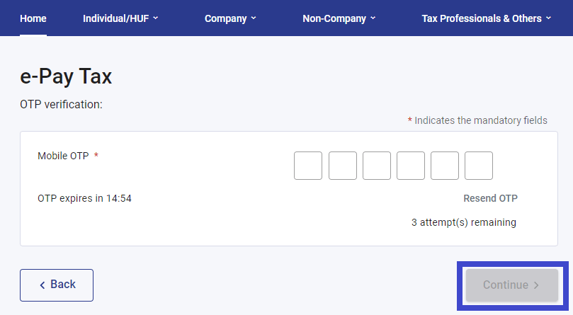Select the fifth OTP digit field

(445, 166)
